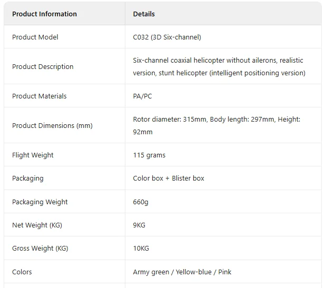
Task: Select the Product Model label cell
Action: pyautogui.click(x=35, y=37)
